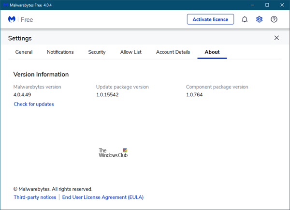Select the About tab

point(212,52)
